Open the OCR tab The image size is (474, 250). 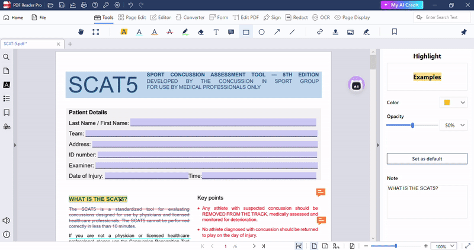tap(321, 18)
